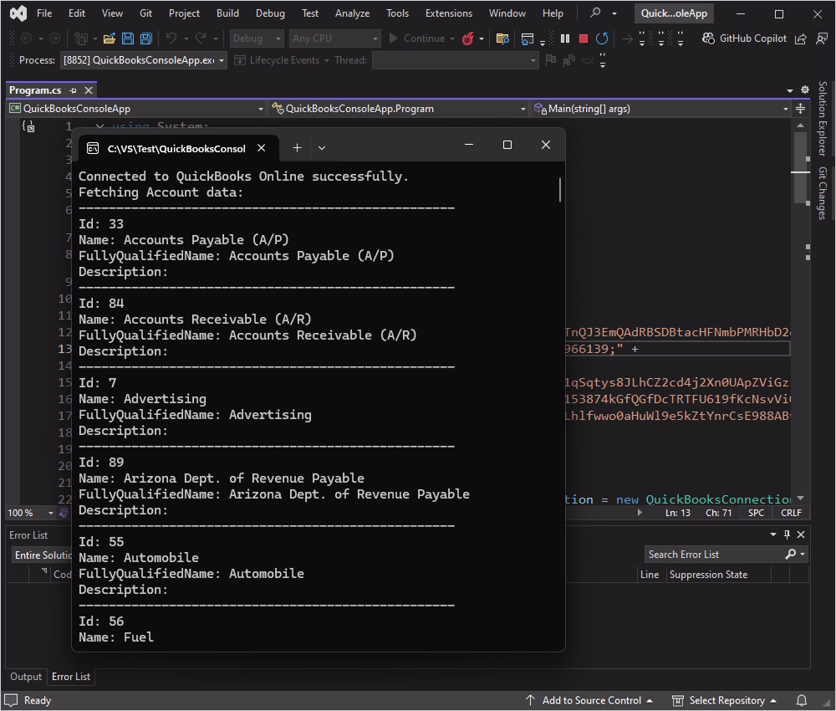836x711 pixels.
Task: Click the Visual Studio logo icon
Action: (18, 13)
